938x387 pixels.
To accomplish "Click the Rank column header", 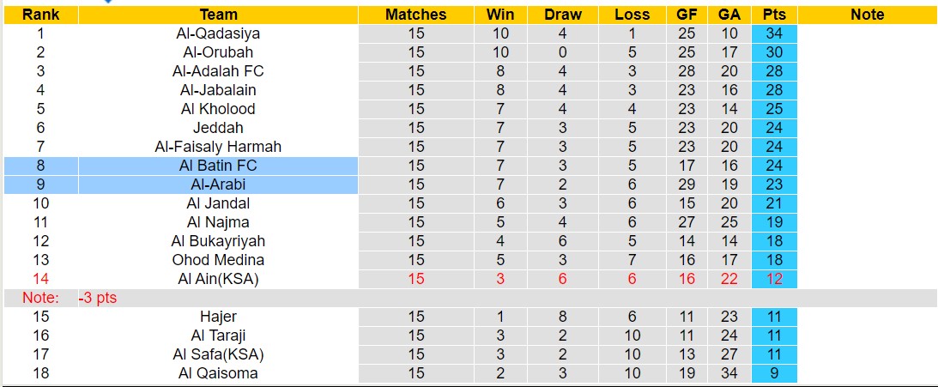I will click(x=40, y=15).
